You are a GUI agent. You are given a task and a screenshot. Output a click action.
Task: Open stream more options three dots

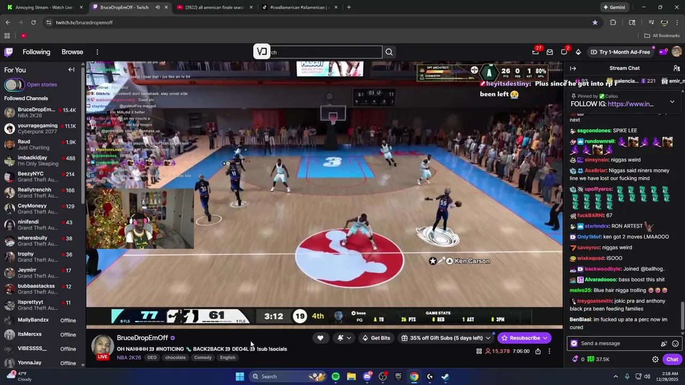549,351
